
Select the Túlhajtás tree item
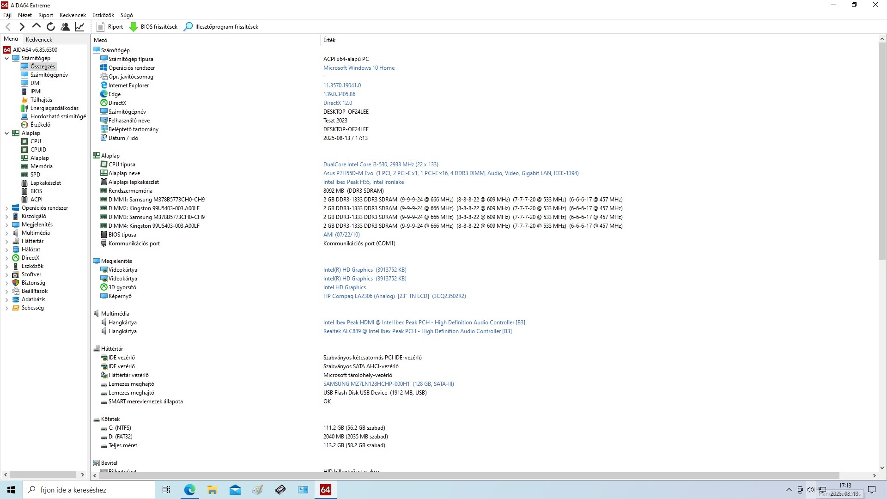(41, 100)
